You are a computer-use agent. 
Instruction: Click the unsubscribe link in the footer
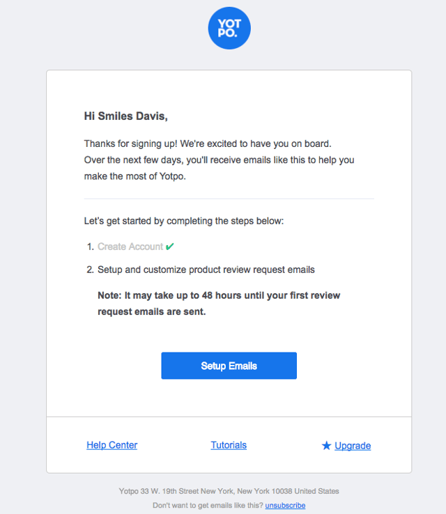pos(285,506)
